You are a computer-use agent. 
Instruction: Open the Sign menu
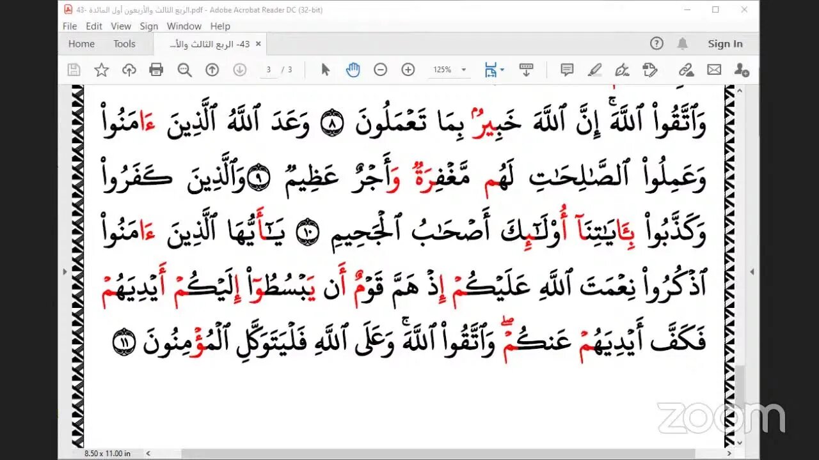(149, 26)
